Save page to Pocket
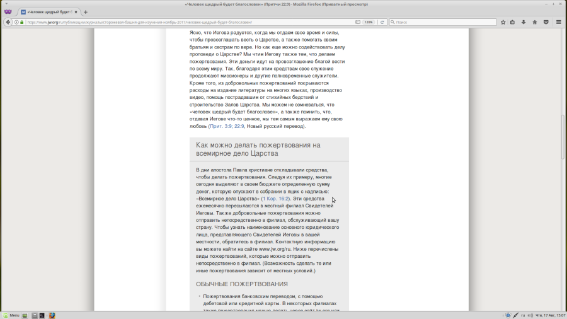This screenshot has height=319, width=567. (x=546, y=22)
